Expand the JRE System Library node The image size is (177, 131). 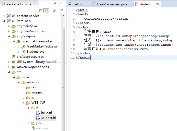(x=9, y=62)
